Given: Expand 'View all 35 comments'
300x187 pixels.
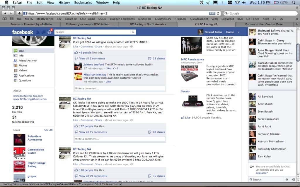Looking at the screenshot, I should pyautogui.click(x=93, y=132).
